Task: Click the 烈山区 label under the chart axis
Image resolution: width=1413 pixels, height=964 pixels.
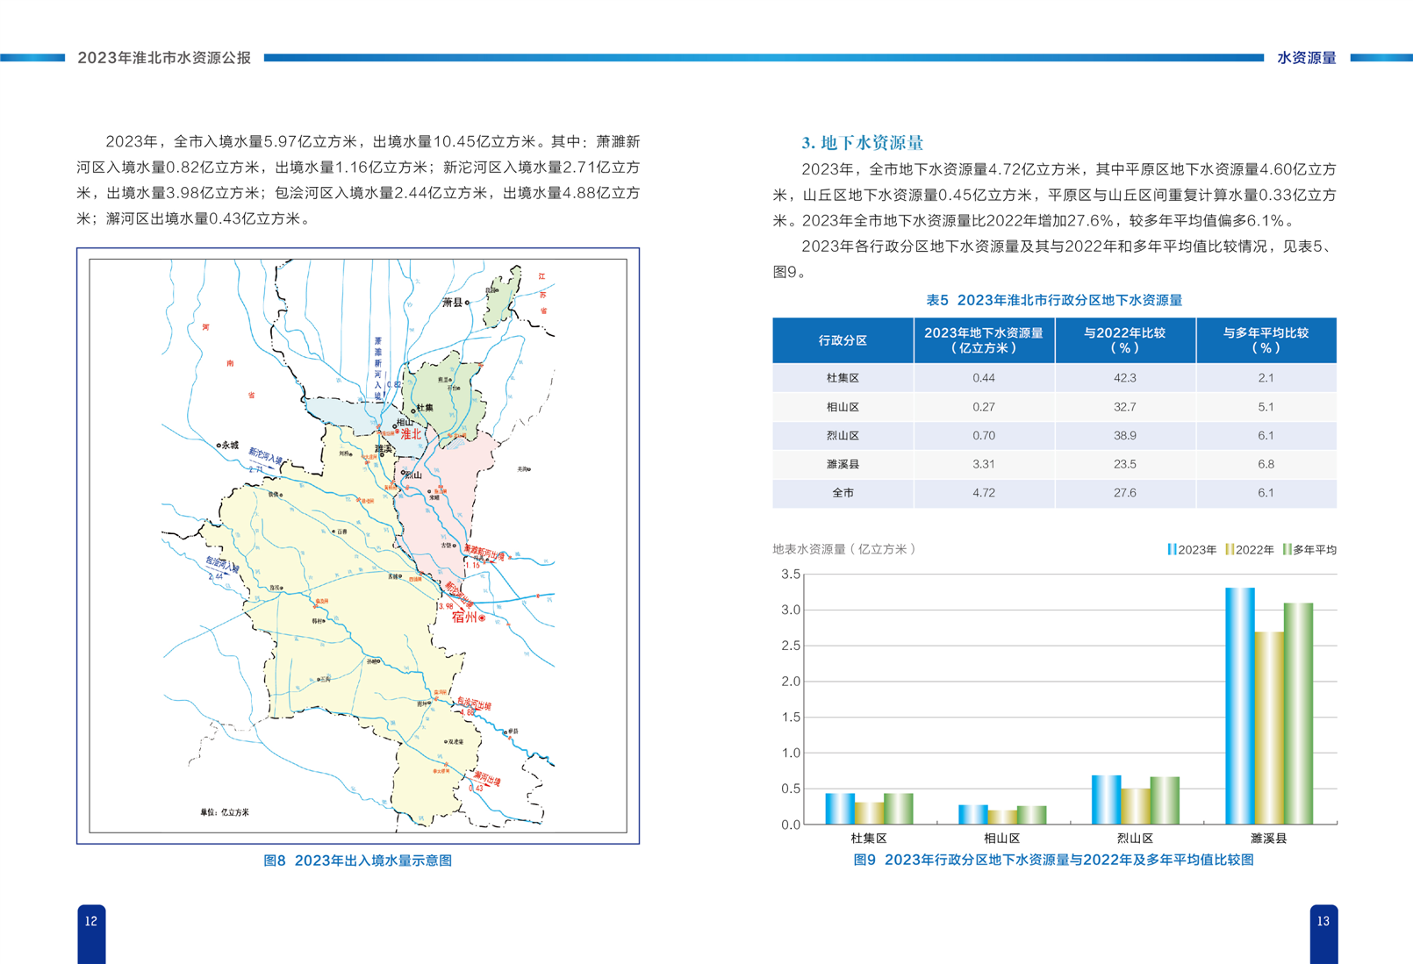Action: [1135, 839]
